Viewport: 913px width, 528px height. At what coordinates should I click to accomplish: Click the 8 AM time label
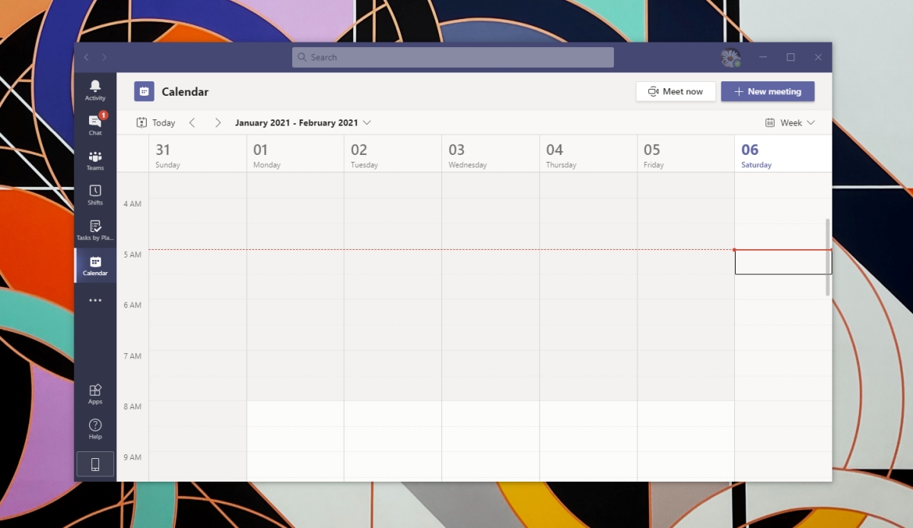tap(132, 406)
